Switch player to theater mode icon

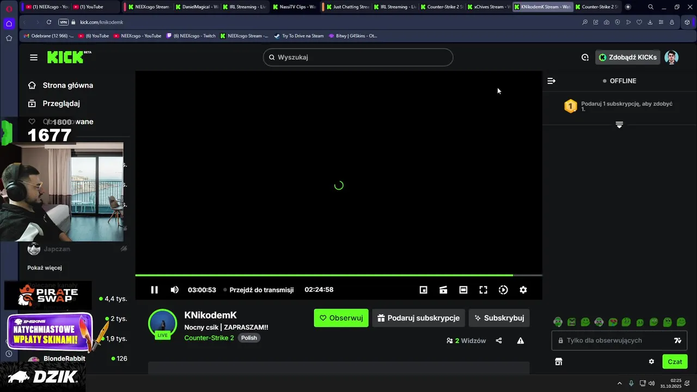click(x=463, y=290)
